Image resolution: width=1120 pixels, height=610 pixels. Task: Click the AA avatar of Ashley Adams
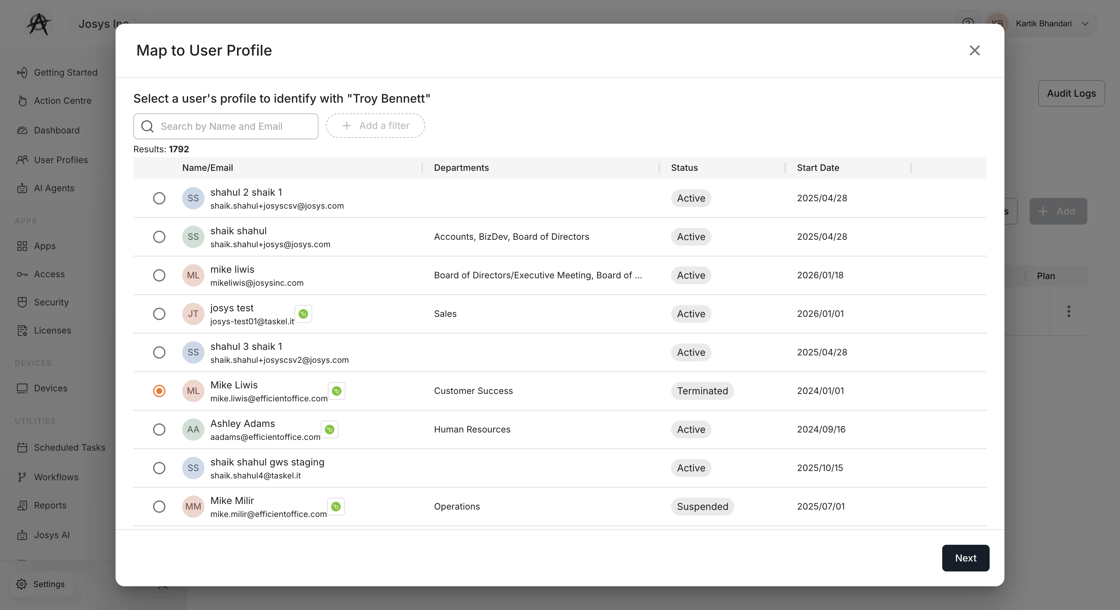pyautogui.click(x=193, y=430)
